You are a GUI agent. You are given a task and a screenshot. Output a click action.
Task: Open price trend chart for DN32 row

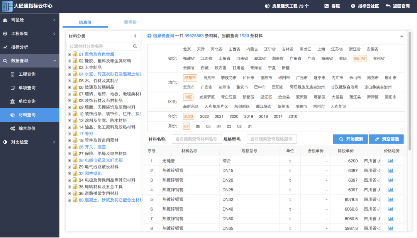(x=391, y=199)
